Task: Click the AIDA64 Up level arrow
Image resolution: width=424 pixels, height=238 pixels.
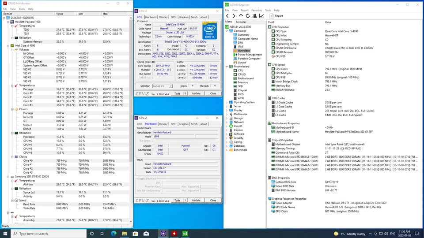Action: (x=241, y=16)
